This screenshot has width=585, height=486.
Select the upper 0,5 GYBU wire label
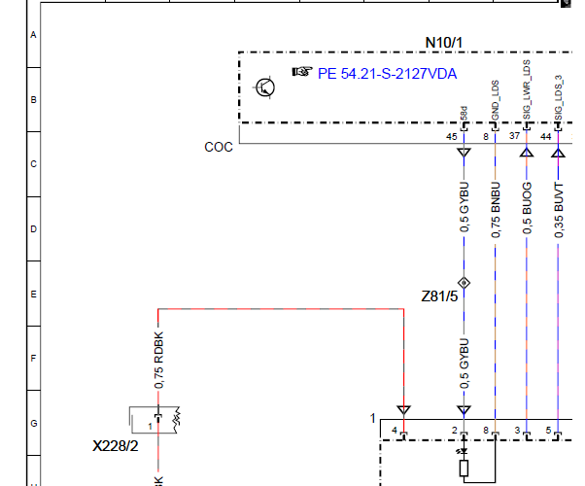coord(464,207)
